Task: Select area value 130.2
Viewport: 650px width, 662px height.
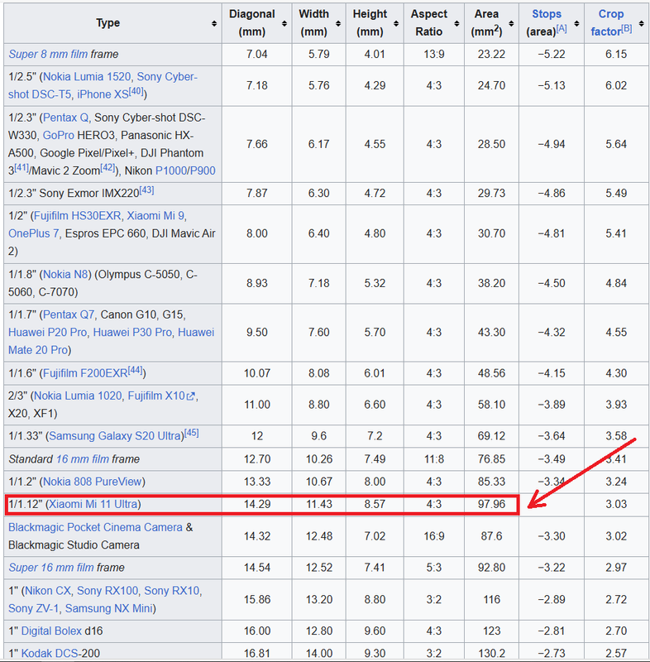Action: coord(491,654)
